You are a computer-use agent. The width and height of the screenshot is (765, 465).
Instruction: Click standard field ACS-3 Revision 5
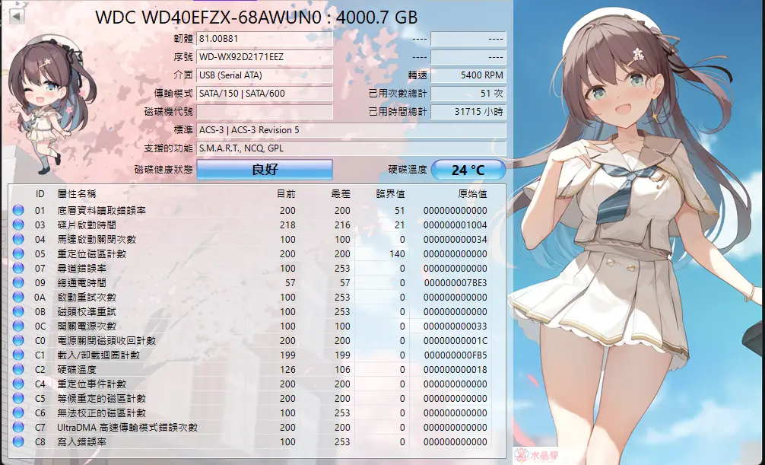351,130
